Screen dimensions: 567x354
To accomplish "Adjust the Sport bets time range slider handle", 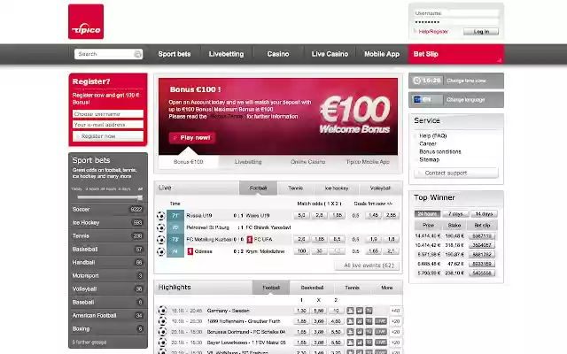I will 140,197.
